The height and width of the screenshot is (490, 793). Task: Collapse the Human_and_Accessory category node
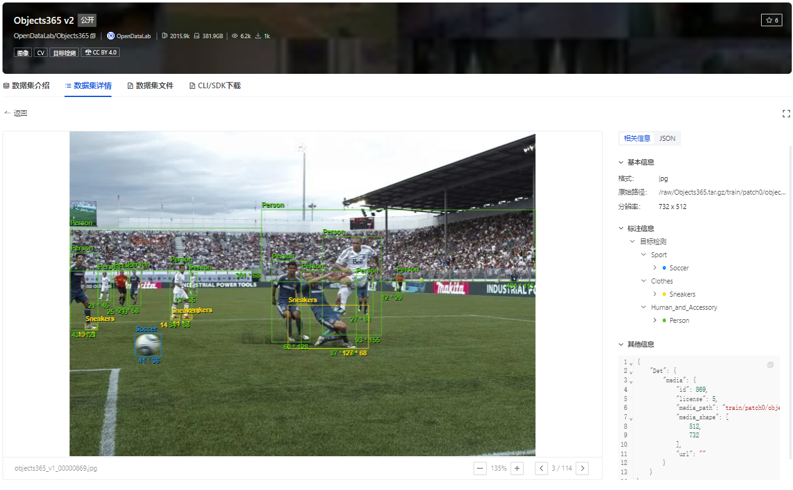click(x=644, y=307)
